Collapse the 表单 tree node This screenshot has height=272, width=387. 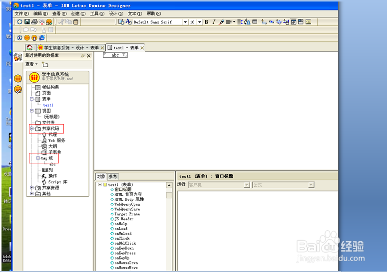click(31, 99)
